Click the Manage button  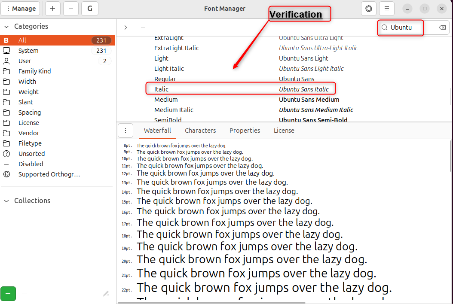pos(20,8)
